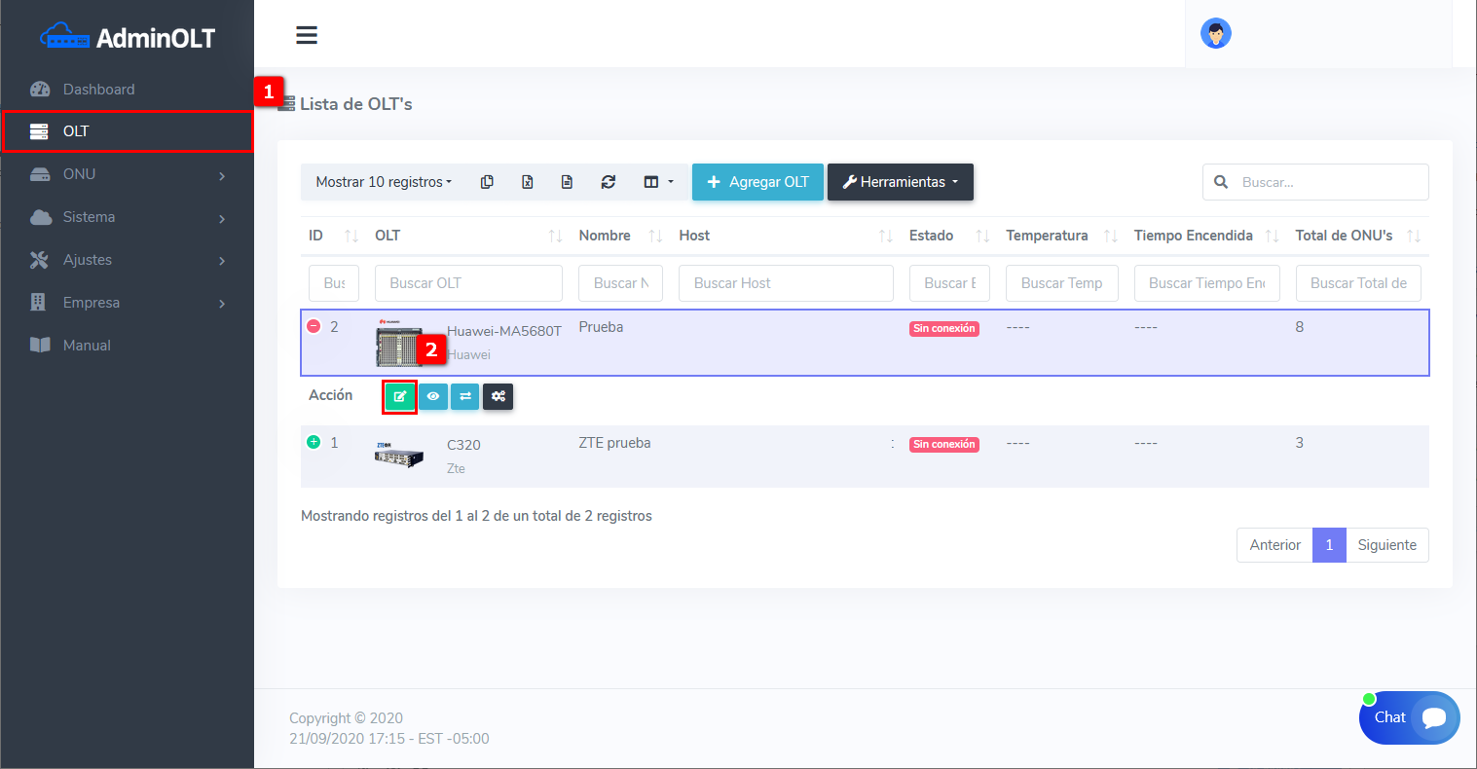Open the Chat bubble widget
This screenshot has width=1477, height=769.
pyautogui.click(x=1409, y=717)
